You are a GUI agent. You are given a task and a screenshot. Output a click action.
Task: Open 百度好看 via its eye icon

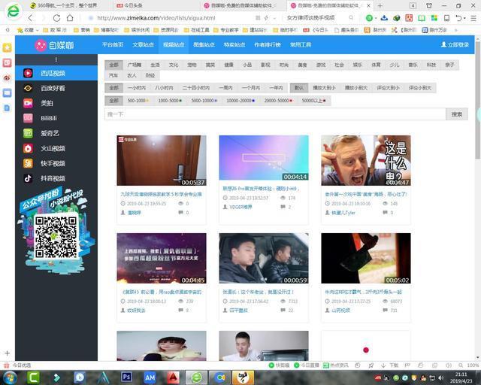tap(28, 88)
